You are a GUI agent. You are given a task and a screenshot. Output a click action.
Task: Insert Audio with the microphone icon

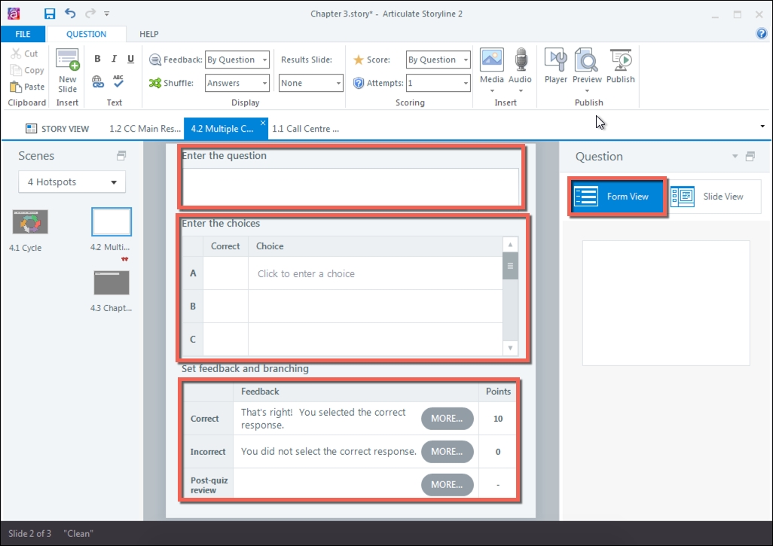tap(521, 60)
